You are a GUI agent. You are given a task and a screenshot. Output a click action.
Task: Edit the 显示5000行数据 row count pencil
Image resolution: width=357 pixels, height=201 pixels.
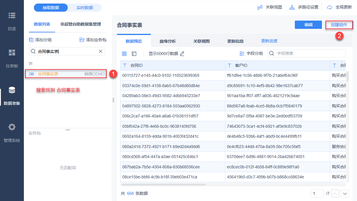[x=182, y=54]
